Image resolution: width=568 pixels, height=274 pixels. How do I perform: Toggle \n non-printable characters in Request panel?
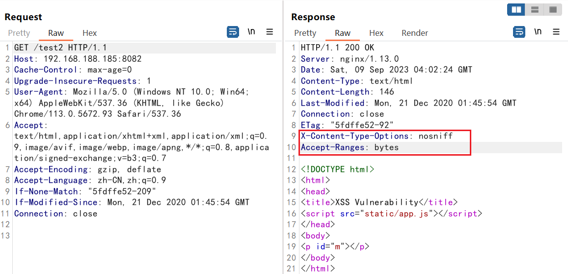pyautogui.click(x=251, y=31)
